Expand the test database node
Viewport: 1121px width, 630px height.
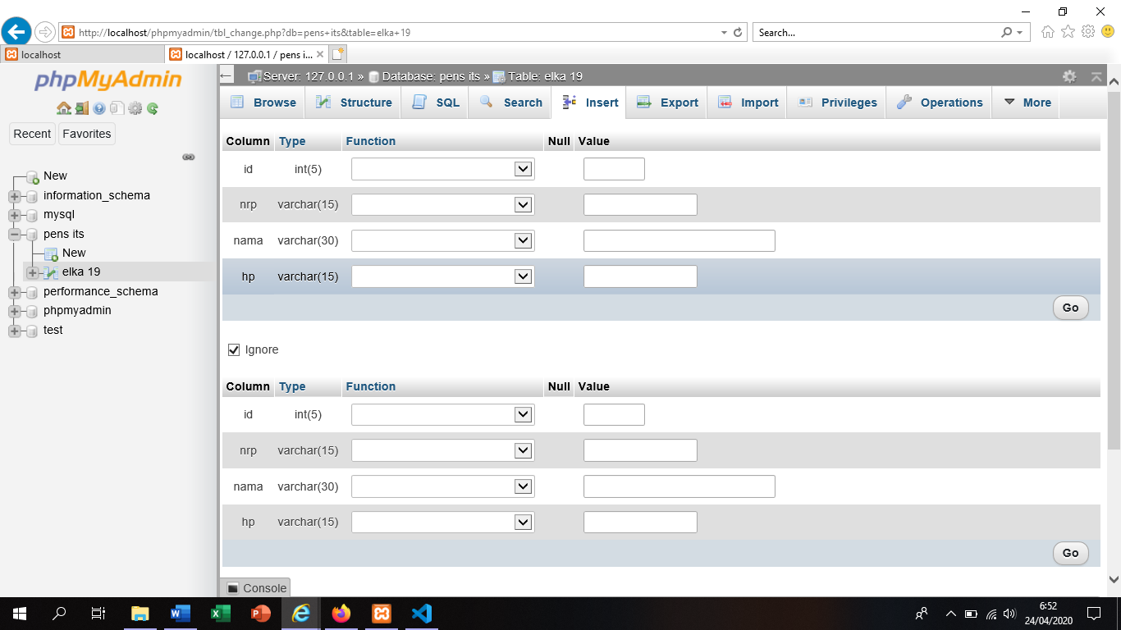[x=14, y=331]
